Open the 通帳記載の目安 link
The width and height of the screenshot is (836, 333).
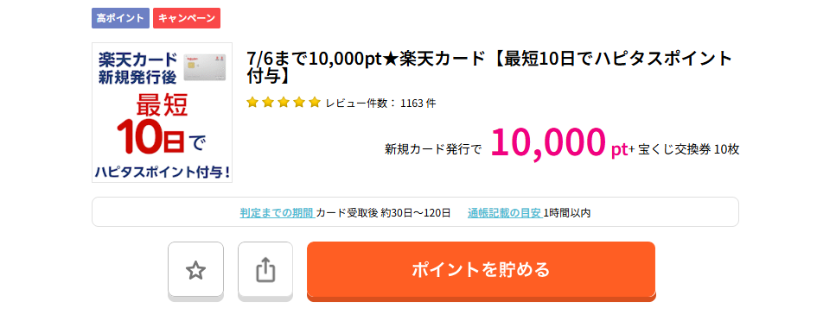505,213
